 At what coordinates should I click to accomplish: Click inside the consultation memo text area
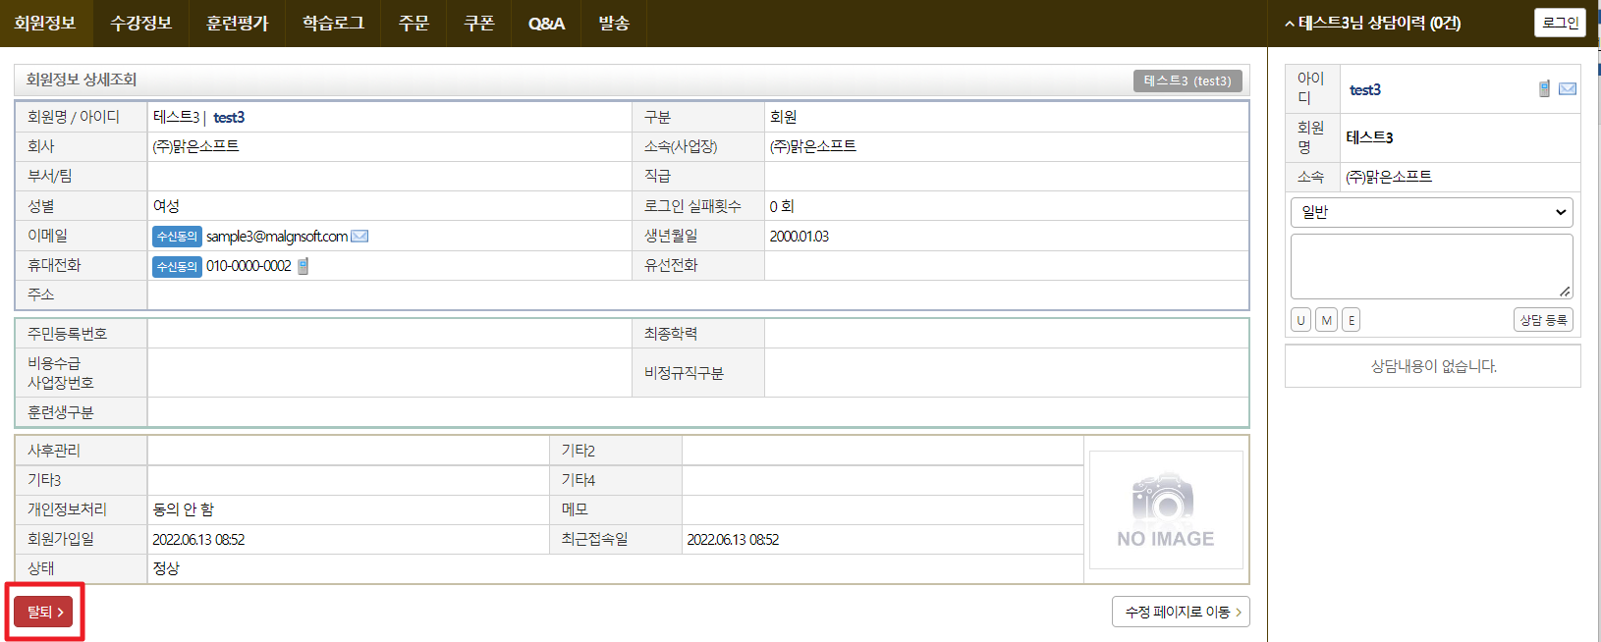pyautogui.click(x=1431, y=266)
